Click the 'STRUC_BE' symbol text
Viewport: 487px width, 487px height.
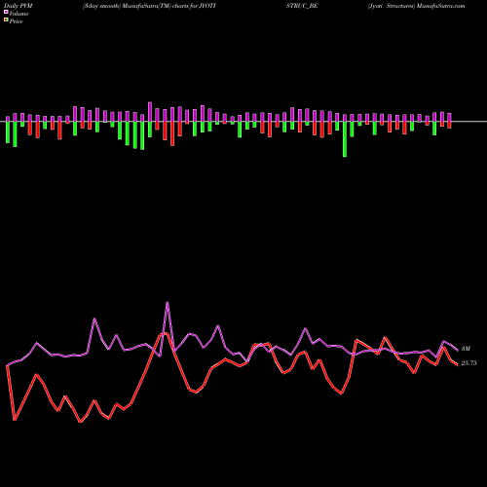point(302,6)
